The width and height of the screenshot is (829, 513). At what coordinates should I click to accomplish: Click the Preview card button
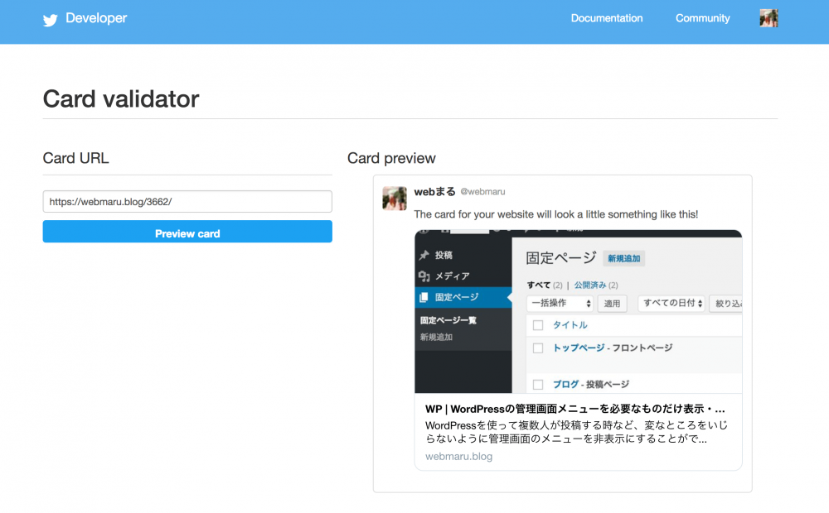pos(187,232)
